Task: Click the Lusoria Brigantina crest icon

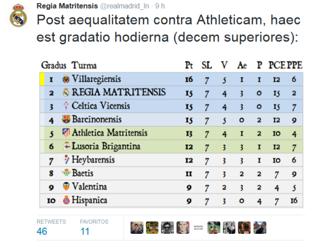Action: tap(67, 146)
